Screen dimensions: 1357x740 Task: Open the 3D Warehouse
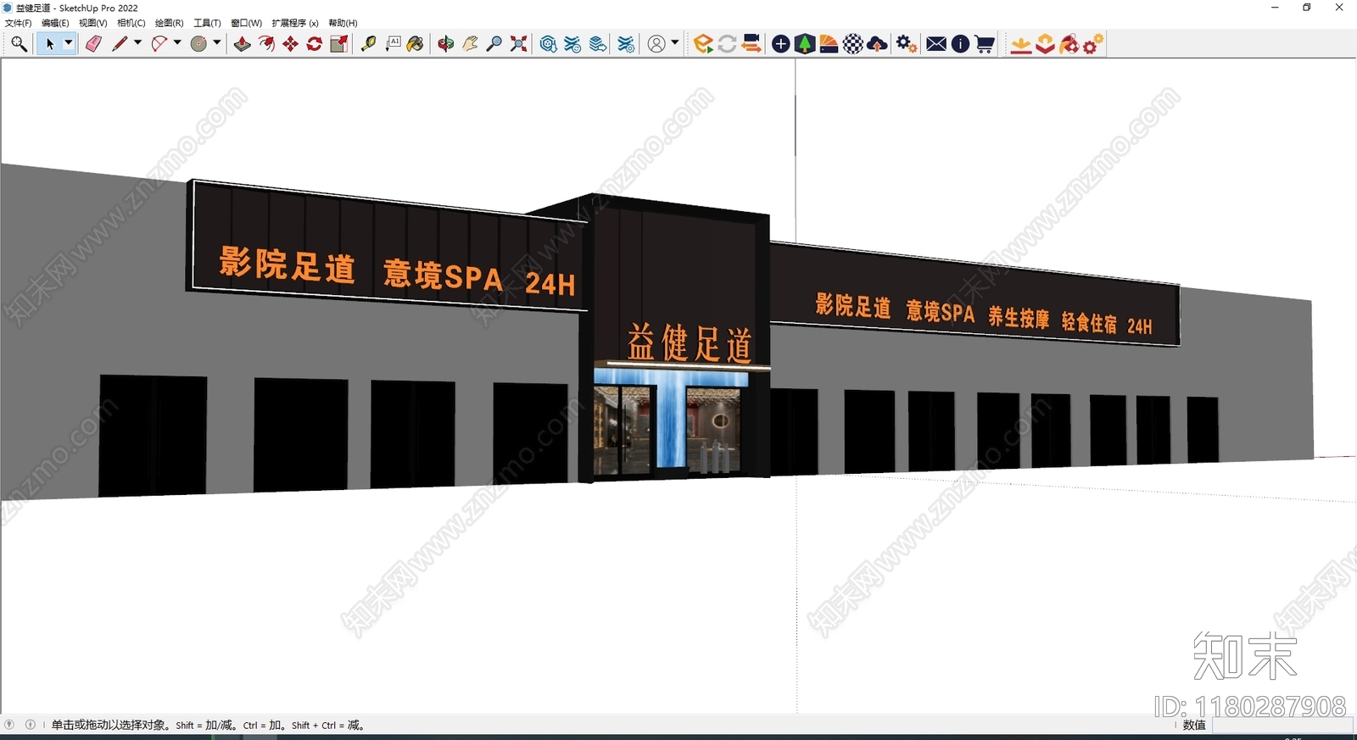pos(549,44)
